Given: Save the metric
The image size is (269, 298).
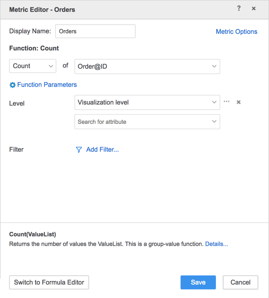Looking at the screenshot, I should [198, 282].
